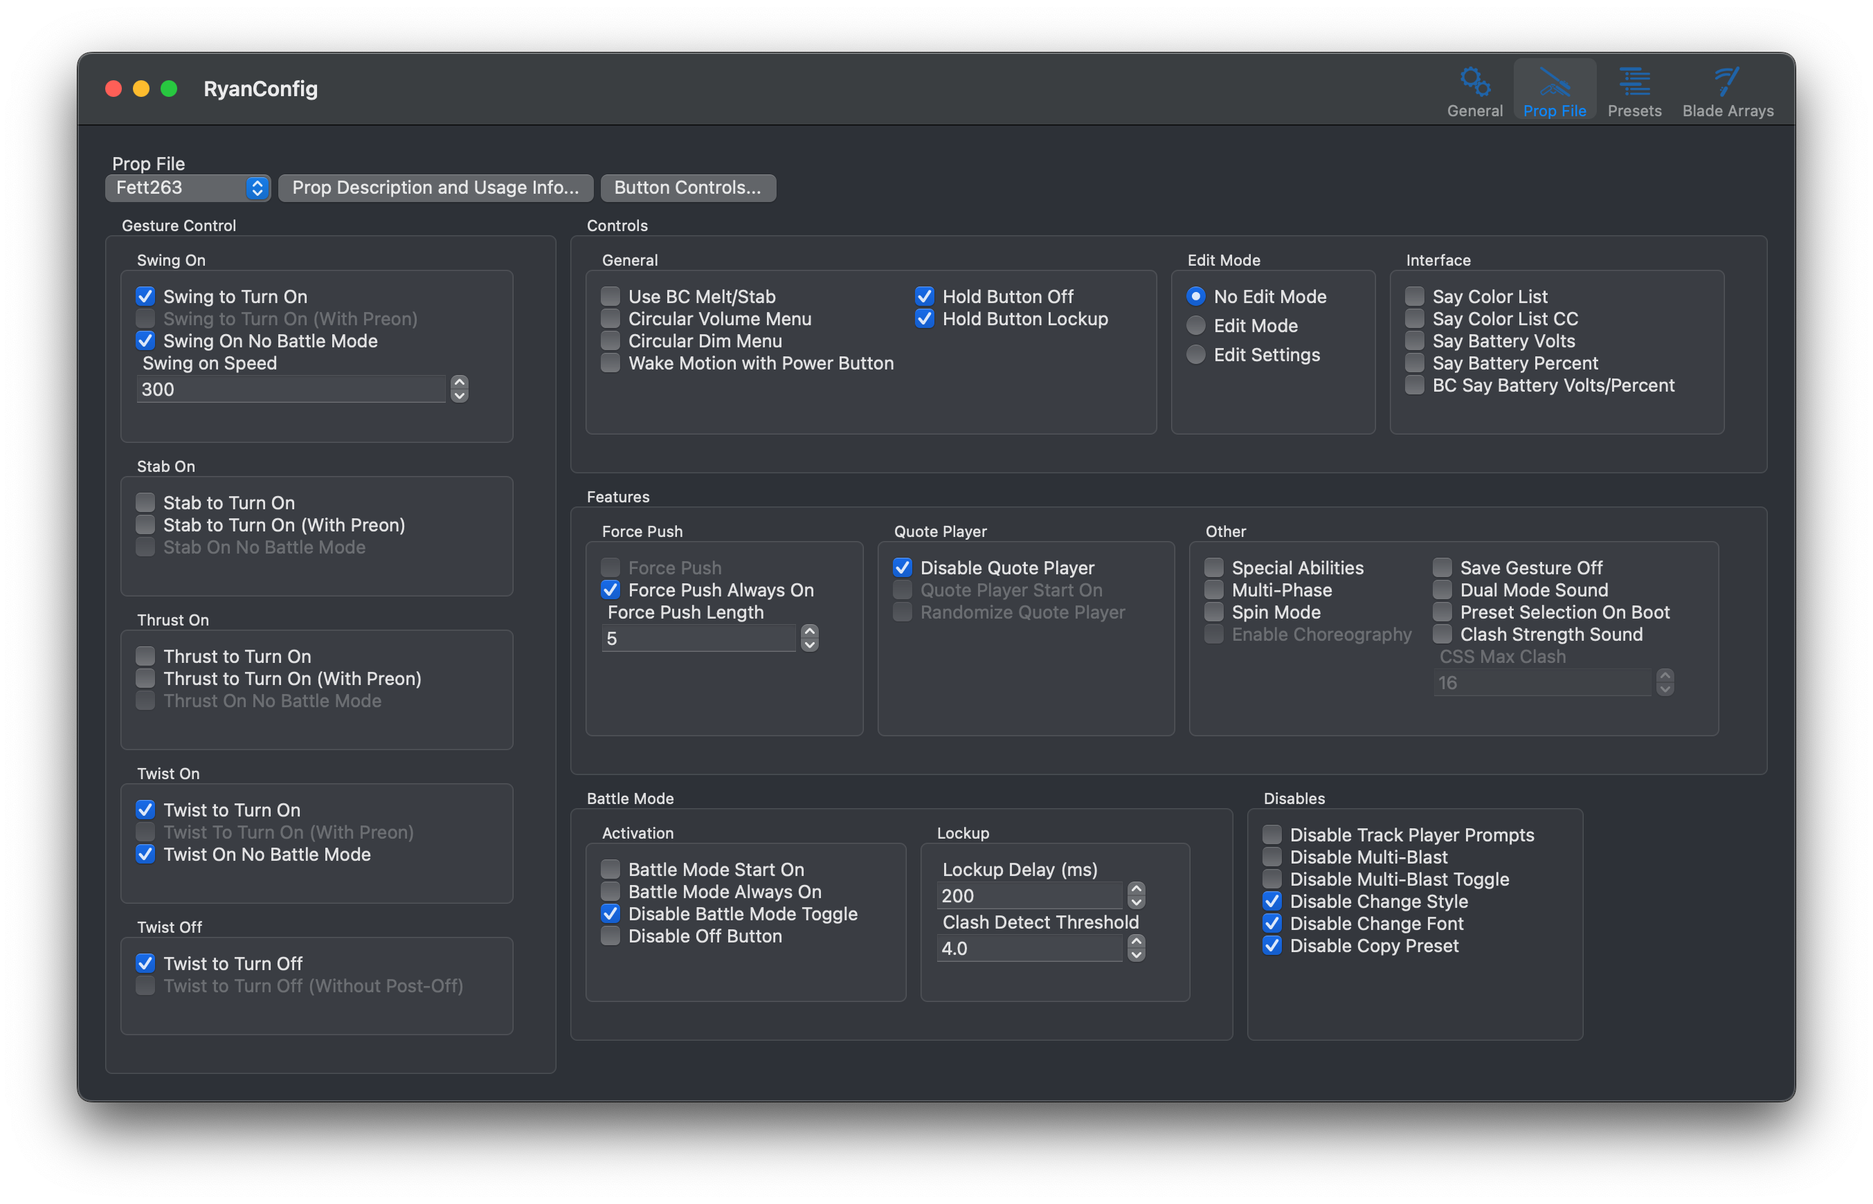This screenshot has width=1873, height=1204.
Task: Toggle Twist to Turn Off
Action: click(x=145, y=963)
